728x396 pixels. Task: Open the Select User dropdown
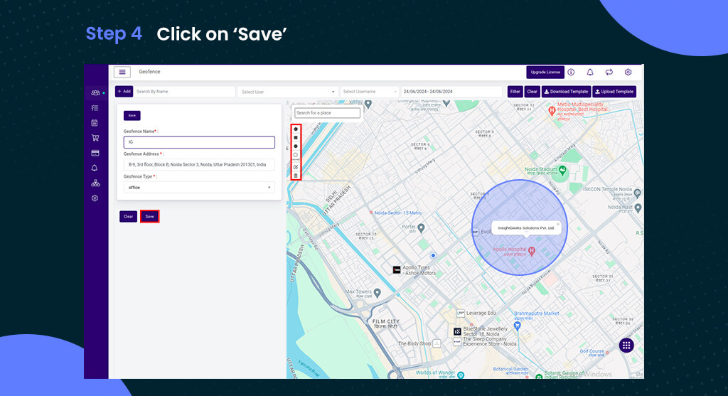pos(288,92)
